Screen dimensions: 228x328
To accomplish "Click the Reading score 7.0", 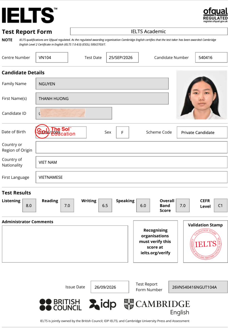I will [x=67, y=205].
